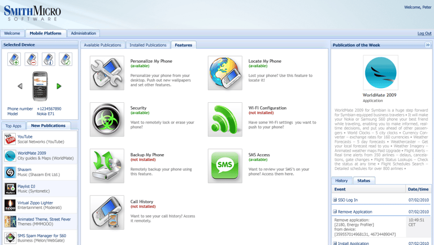Viewport: 434px width, 245px height.
Task: Click the Wi-Fi Configuration title
Action: tap(267, 108)
